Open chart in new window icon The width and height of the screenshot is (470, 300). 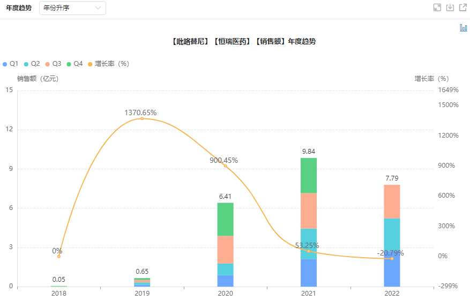pyautogui.click(x=463, y=7)
